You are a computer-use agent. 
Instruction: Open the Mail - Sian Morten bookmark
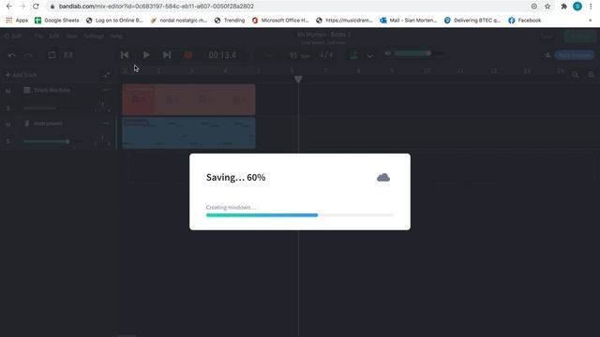tap(409, 21)
